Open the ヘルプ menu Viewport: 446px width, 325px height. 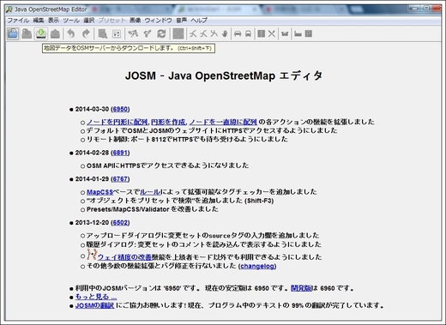click(x=199, y=21)
